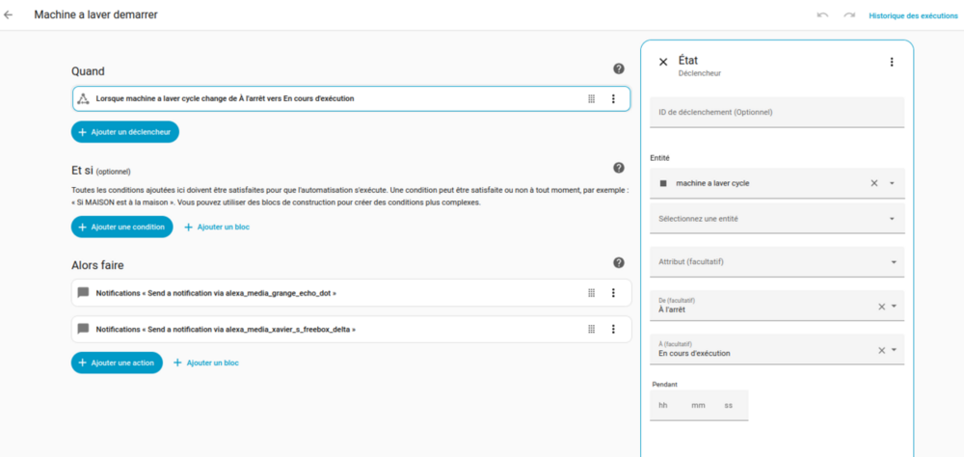Click the state trigger icon in Quand row
The image size is (964, 457).
84,98
